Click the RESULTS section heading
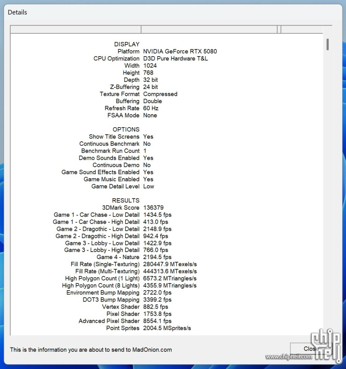 [x=126, y=200]
